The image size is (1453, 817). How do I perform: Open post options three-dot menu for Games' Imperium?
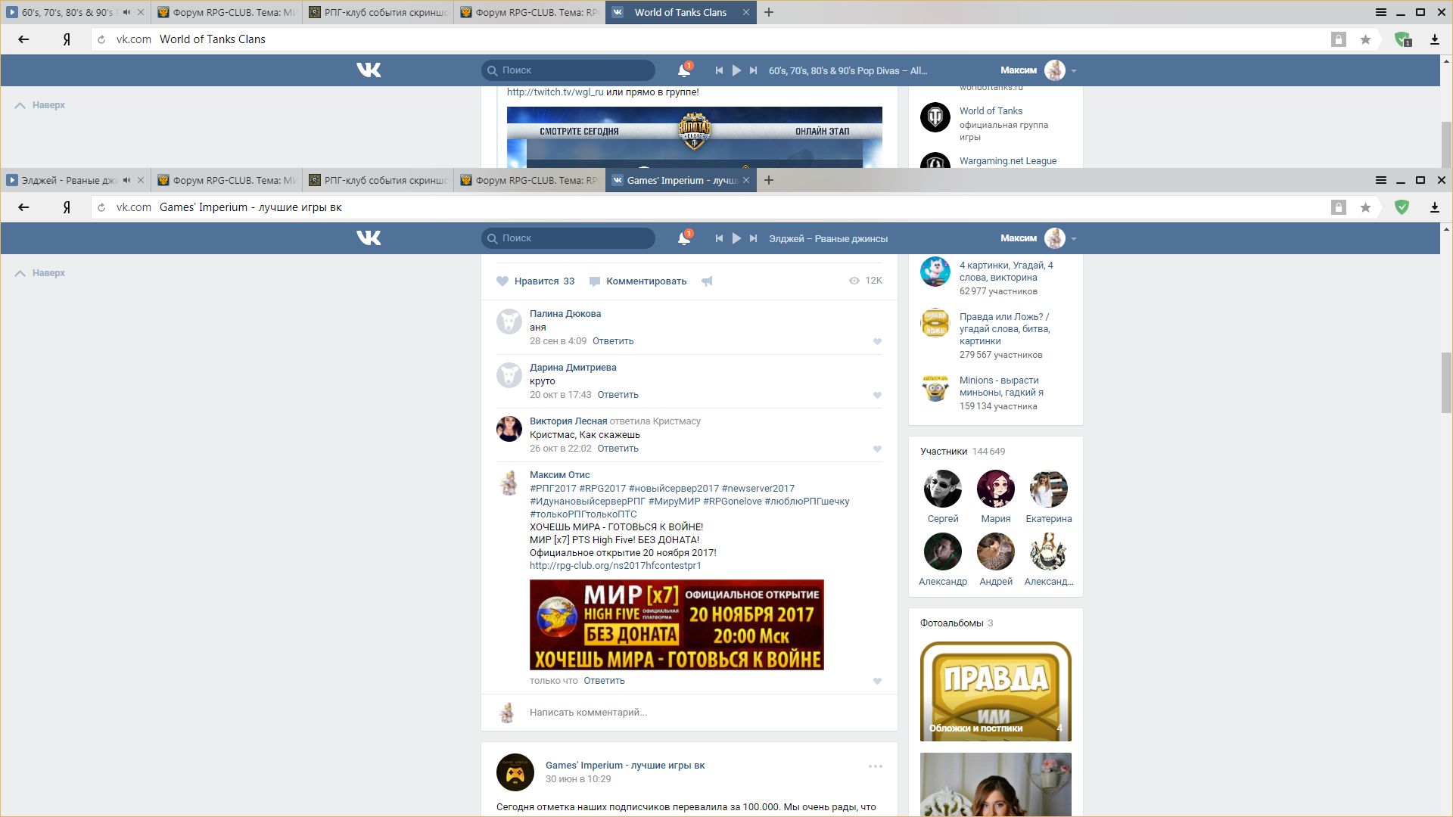click(x=875, y=766)
